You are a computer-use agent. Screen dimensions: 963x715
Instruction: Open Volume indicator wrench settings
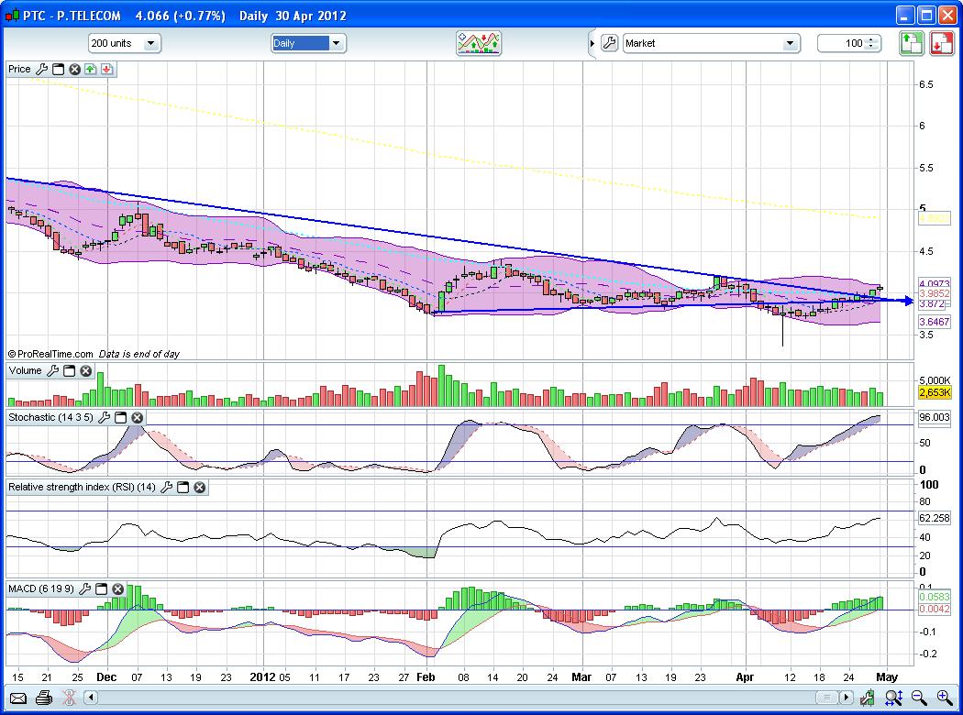coord(53,370)
